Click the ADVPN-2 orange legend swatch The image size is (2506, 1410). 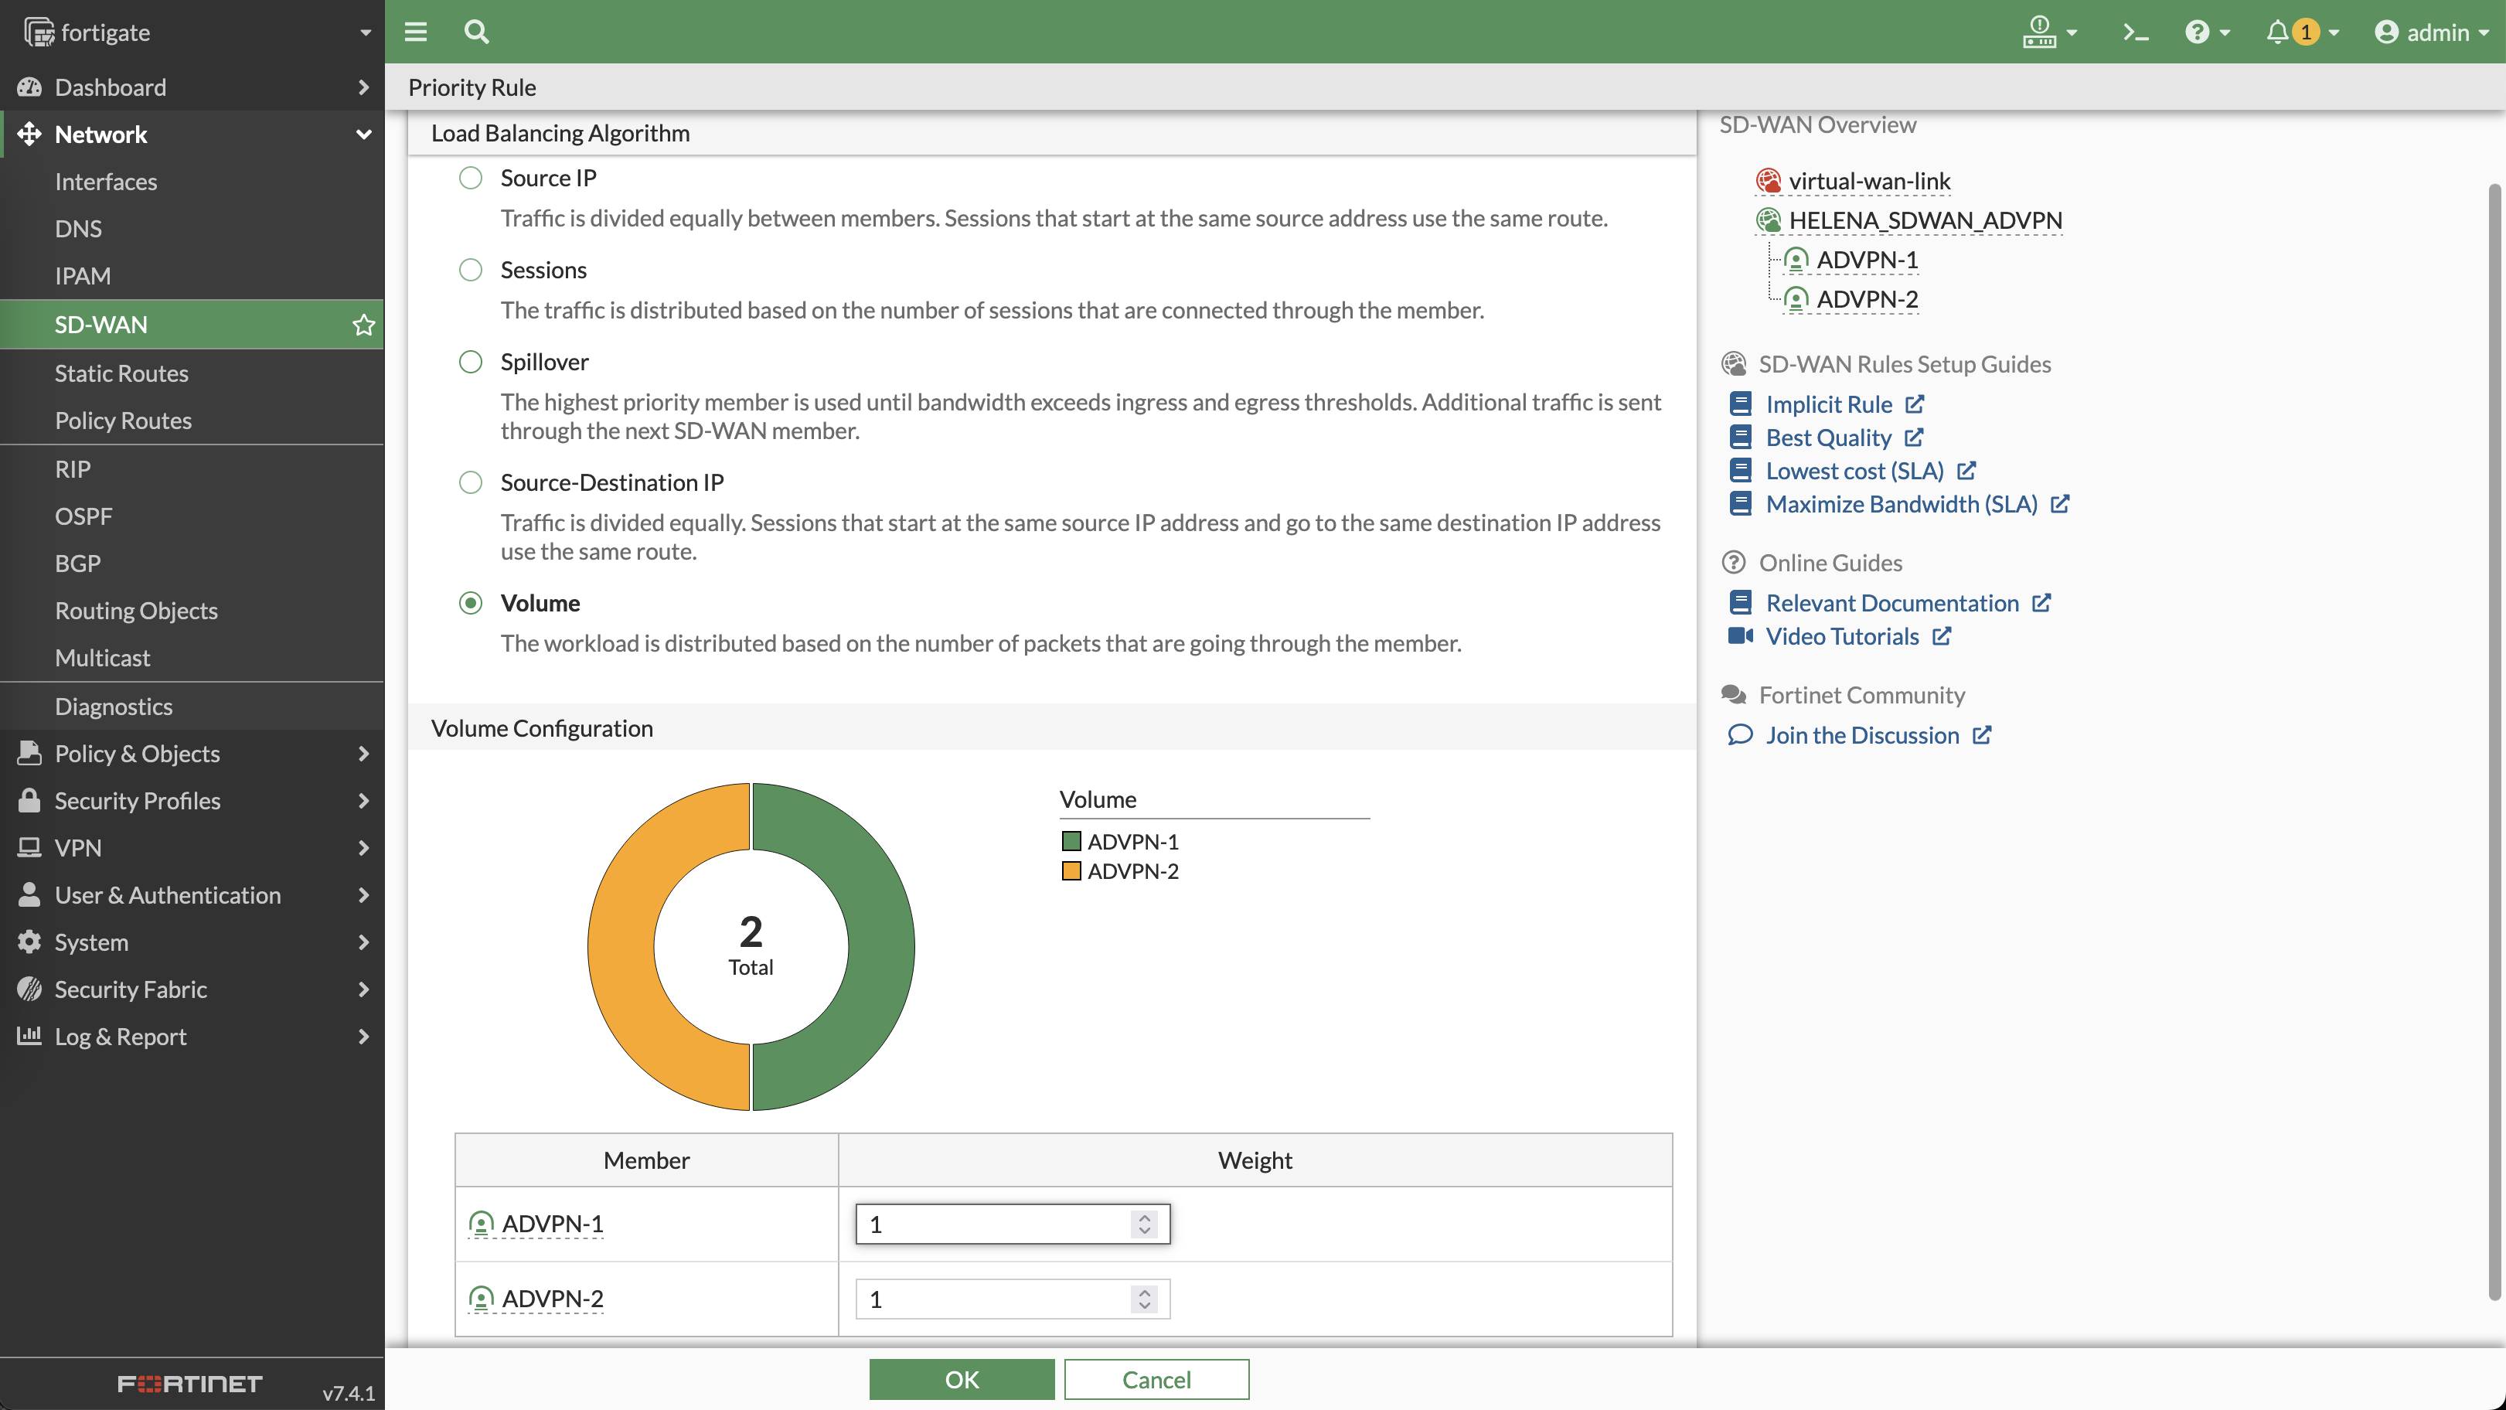click(x=1071, y=871)
